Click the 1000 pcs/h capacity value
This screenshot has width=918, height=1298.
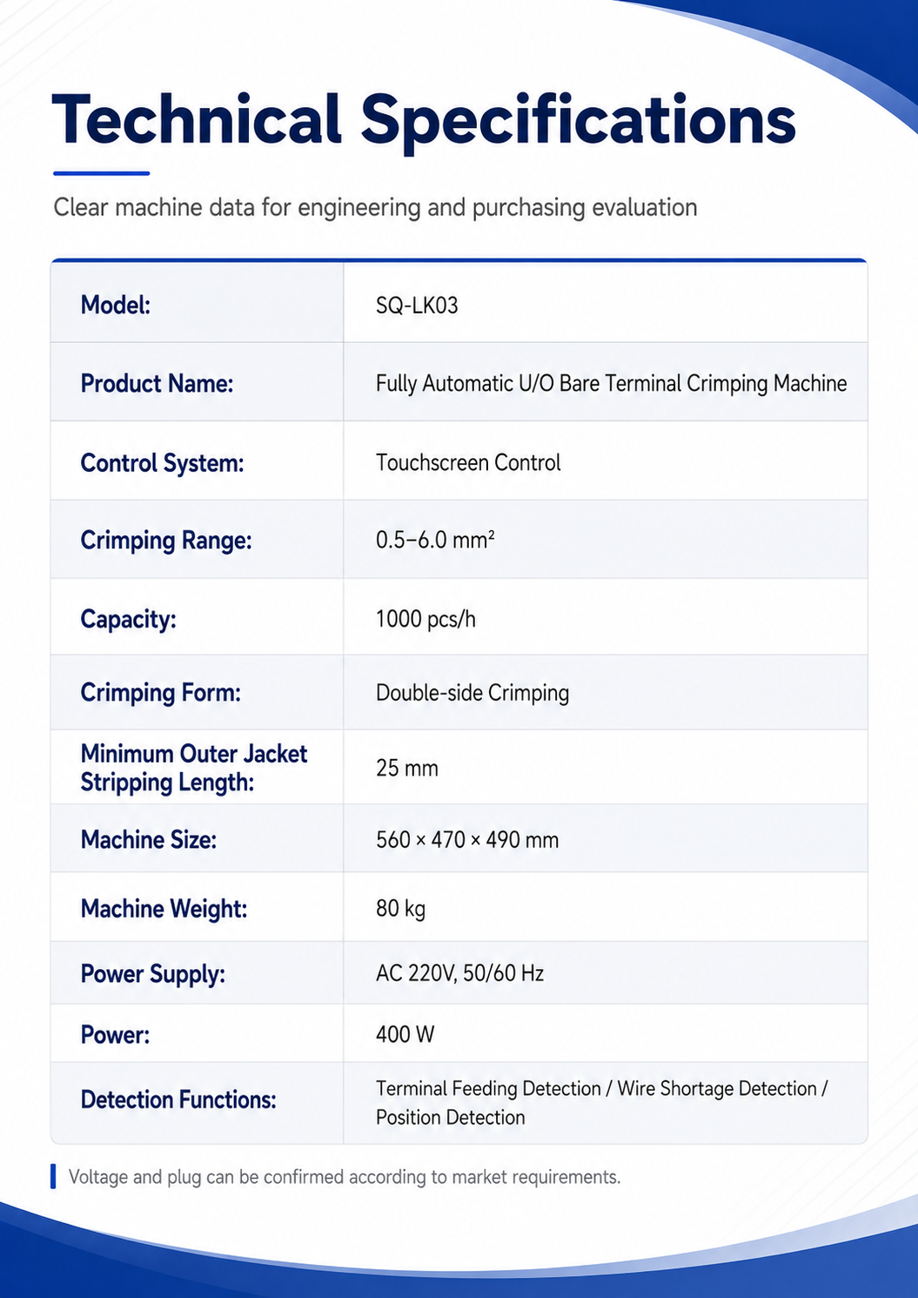point(425,619)
